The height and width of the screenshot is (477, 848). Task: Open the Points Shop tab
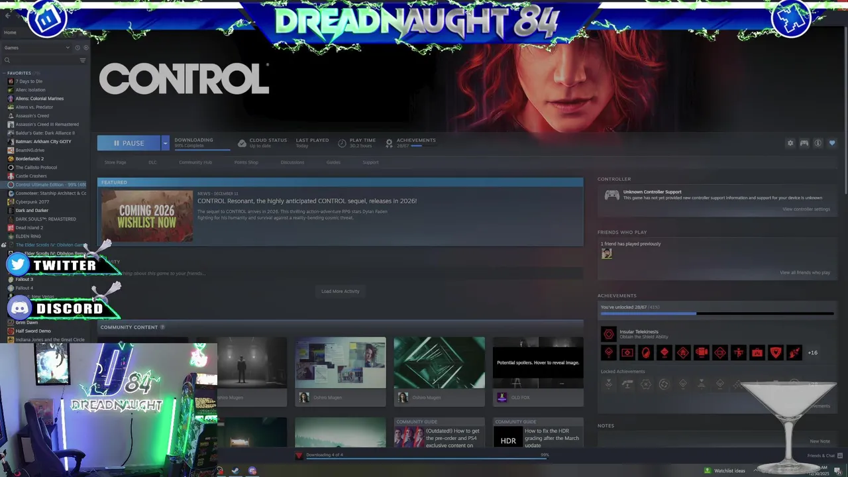246,162
